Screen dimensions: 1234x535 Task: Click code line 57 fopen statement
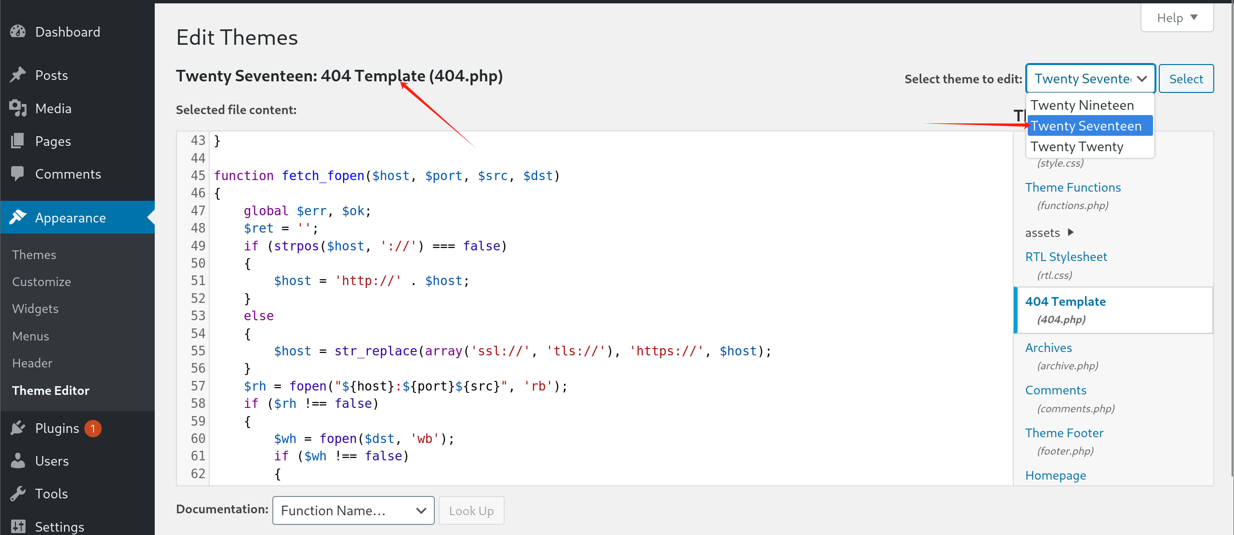click(405, 386)
